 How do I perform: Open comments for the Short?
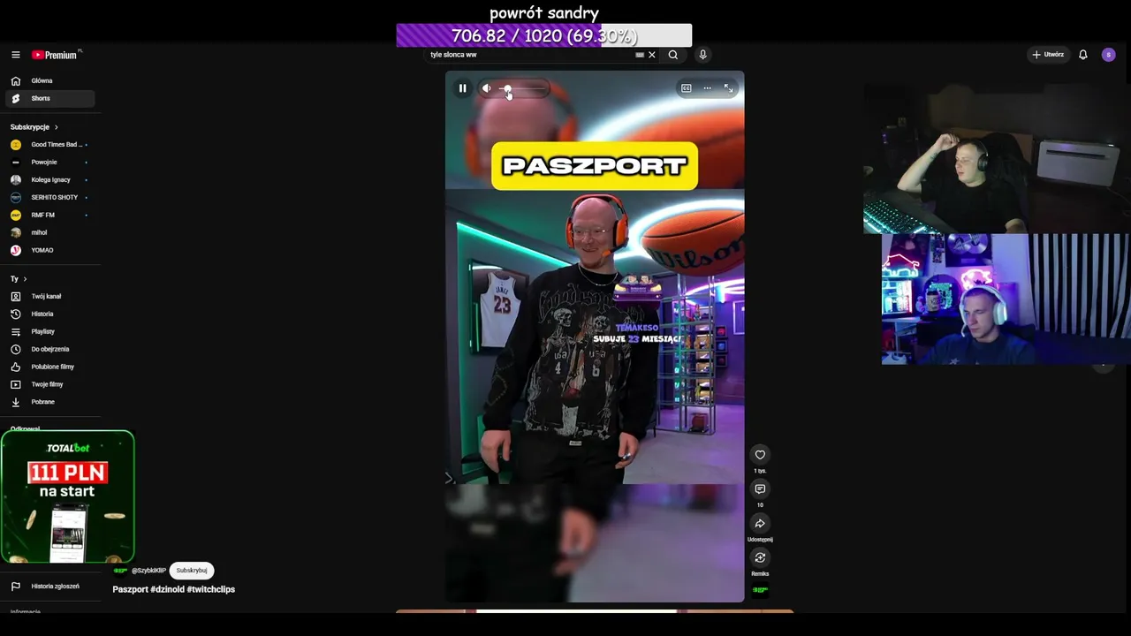(x=760, y=489)
